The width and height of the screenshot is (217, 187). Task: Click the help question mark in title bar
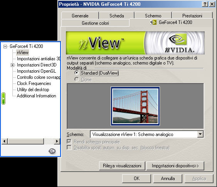click(205, 4)
